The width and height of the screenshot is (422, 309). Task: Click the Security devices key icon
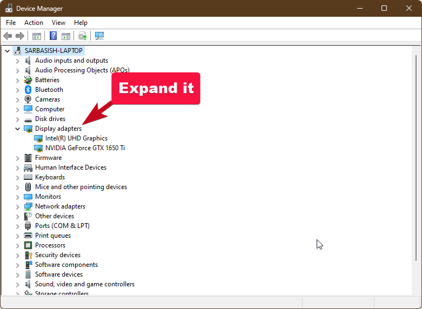tap(29, 255)
